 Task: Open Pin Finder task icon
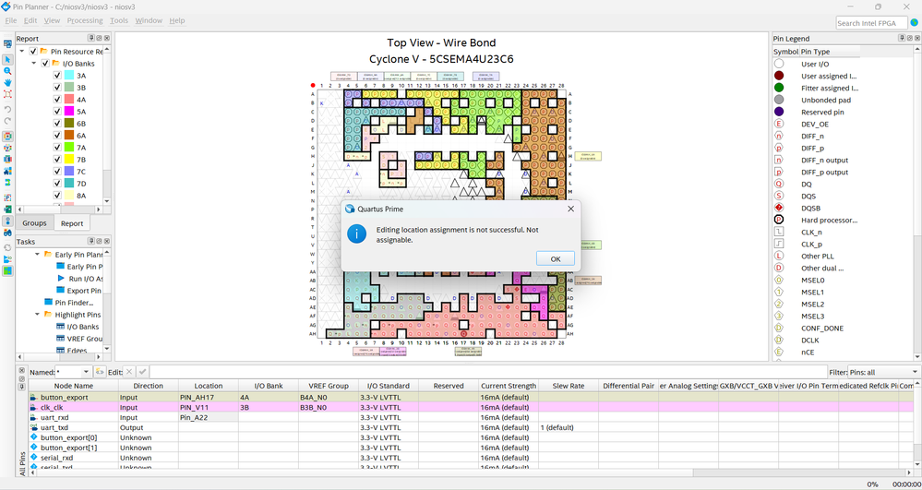point(49,303)
